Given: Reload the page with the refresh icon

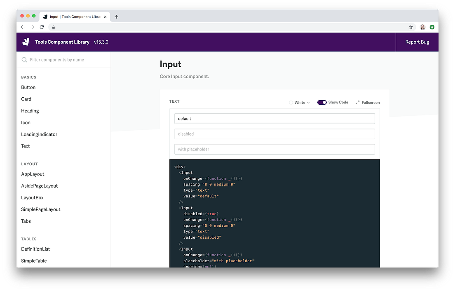Looking at the screenshot, I should pos(42,27).
